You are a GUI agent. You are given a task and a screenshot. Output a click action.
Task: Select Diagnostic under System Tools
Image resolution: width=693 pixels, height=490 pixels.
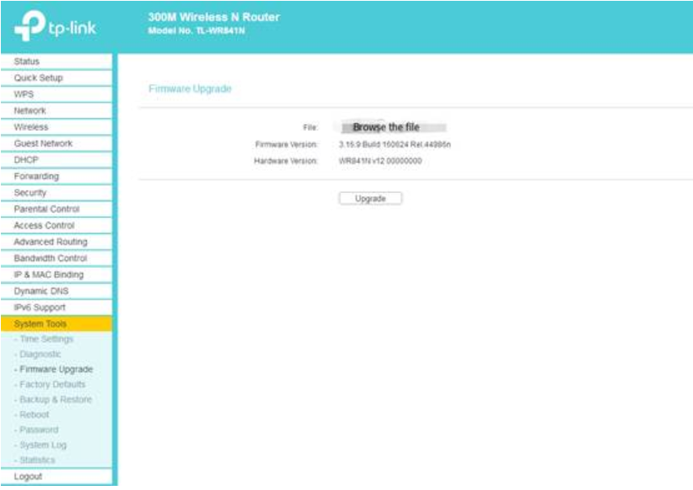click(x=40, y=354)
